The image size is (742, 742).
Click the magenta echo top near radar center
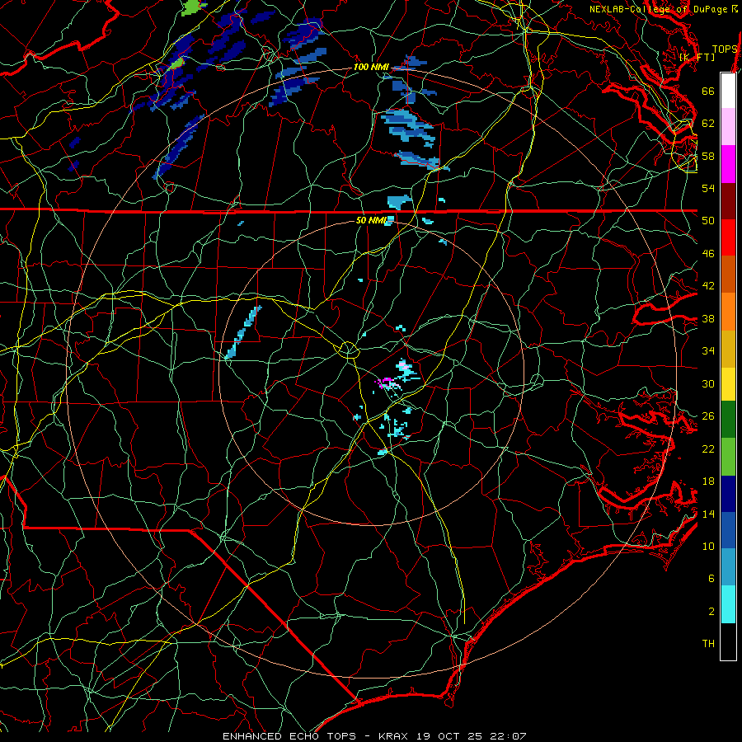point(385,382)
